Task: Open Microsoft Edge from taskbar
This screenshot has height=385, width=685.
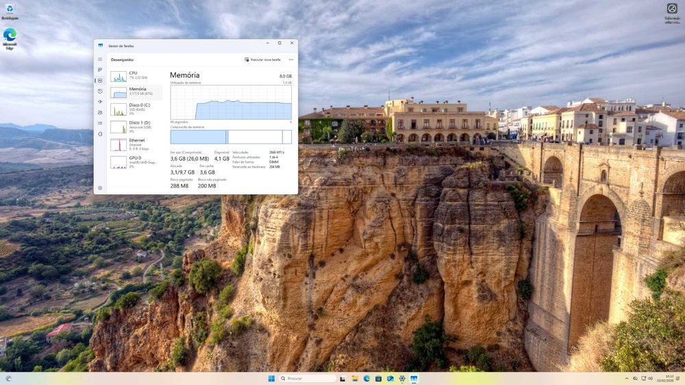Action: pos(366,378)
